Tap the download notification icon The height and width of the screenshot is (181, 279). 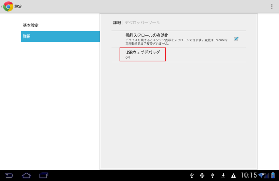[223, 176]
